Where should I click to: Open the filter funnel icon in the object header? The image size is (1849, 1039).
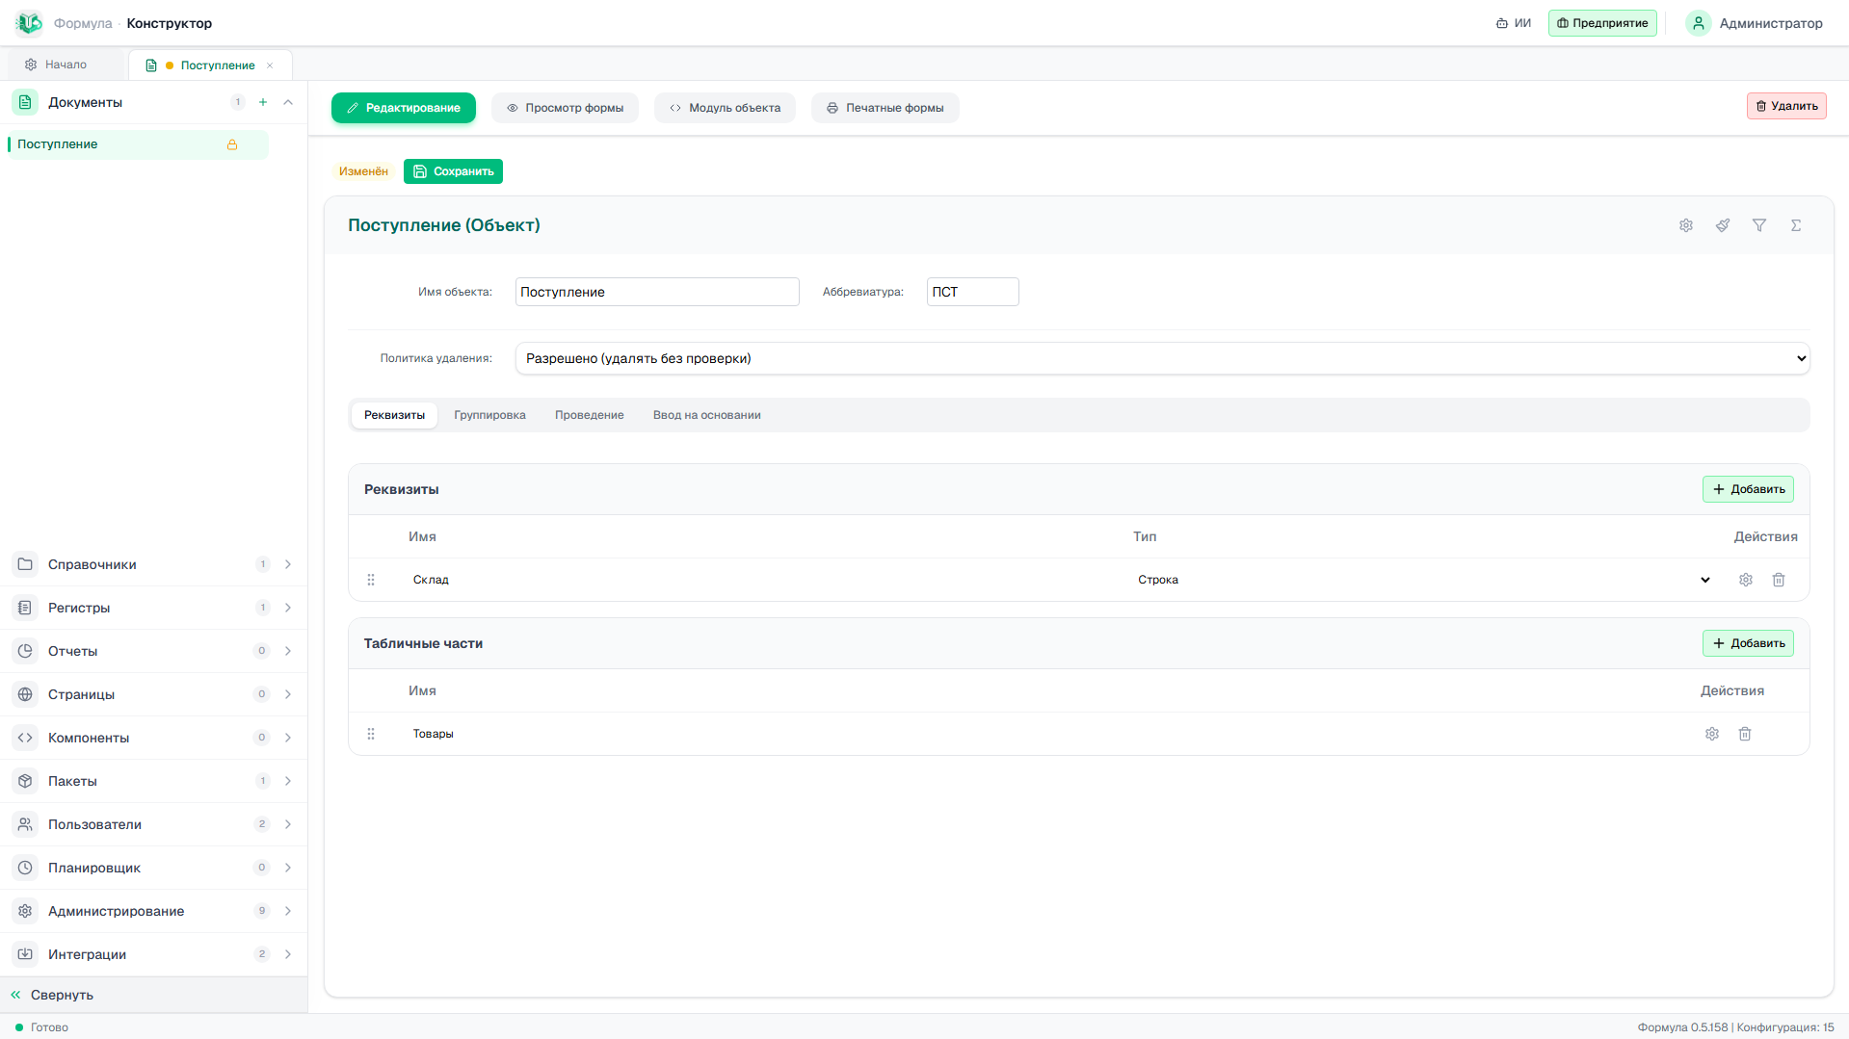click(1759, 225)
